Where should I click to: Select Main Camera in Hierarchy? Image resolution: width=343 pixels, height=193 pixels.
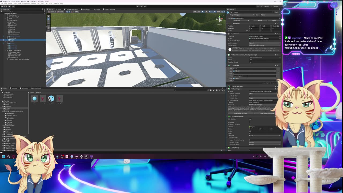13,15
